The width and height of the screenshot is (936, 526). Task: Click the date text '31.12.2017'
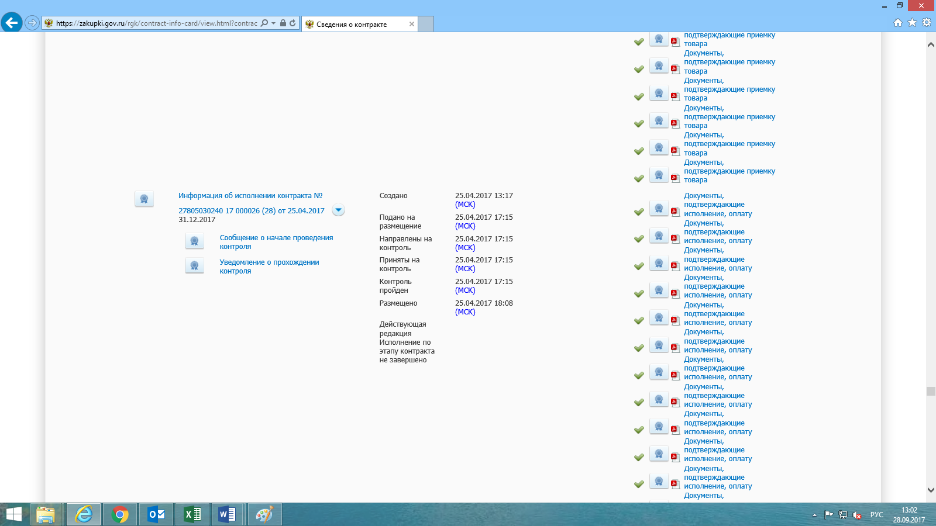[x=197, y=220]
